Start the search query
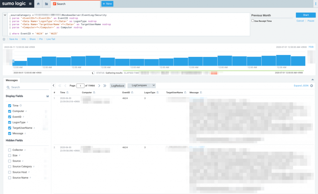This screenshot has width=318, height=194. pyautogui.click(x=306, y=15)
